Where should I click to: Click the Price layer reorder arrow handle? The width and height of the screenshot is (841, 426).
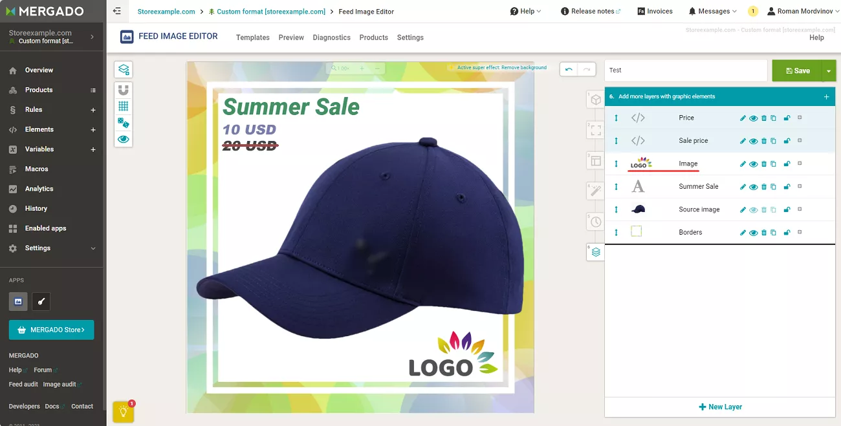click(616, 118)
